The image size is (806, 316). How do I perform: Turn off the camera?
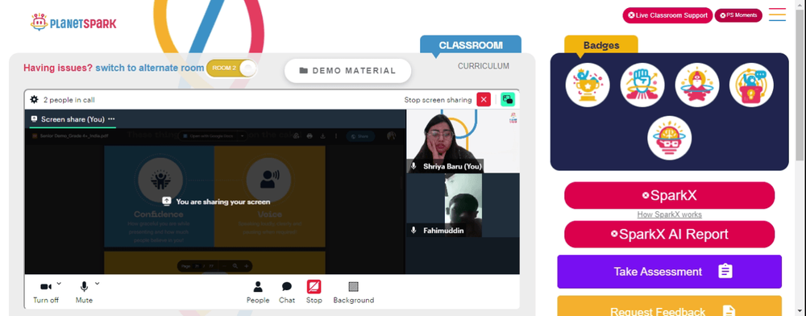(46, 287)
